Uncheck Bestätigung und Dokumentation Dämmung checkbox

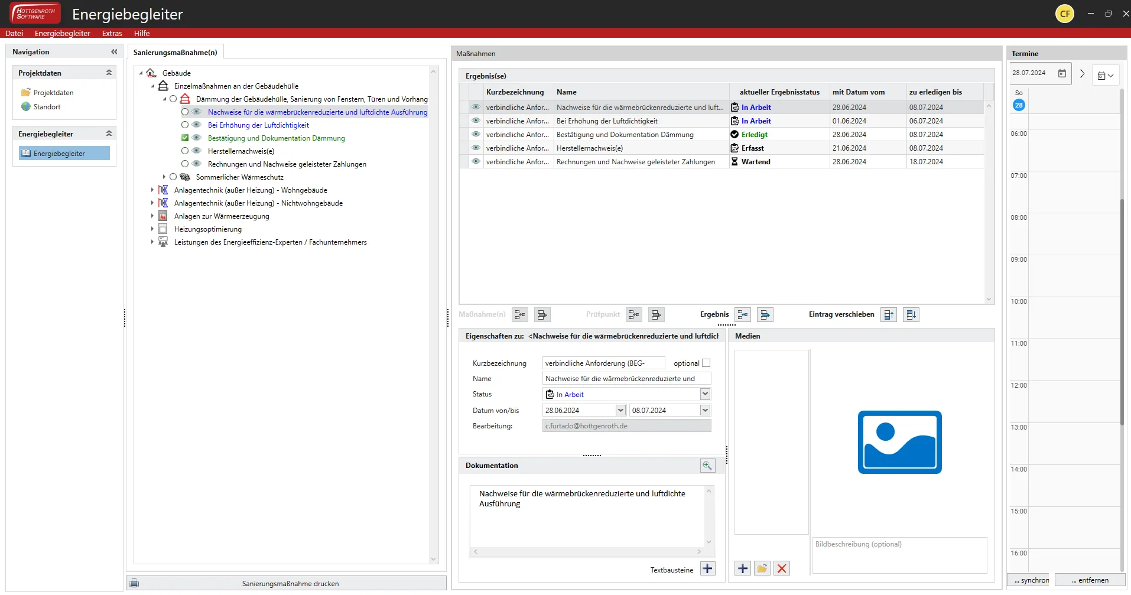(185, 138)
